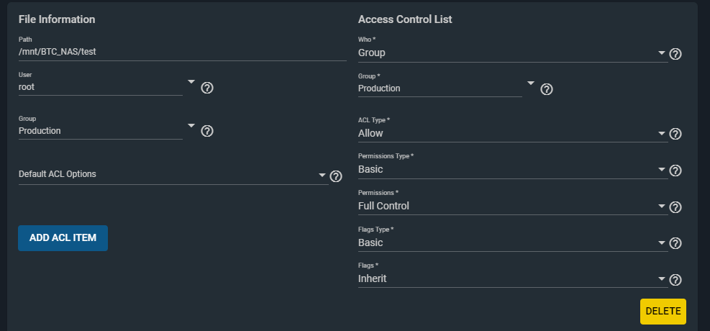Show help for Flags Type field
710x331 pixels.
click(x=675, y=244)
